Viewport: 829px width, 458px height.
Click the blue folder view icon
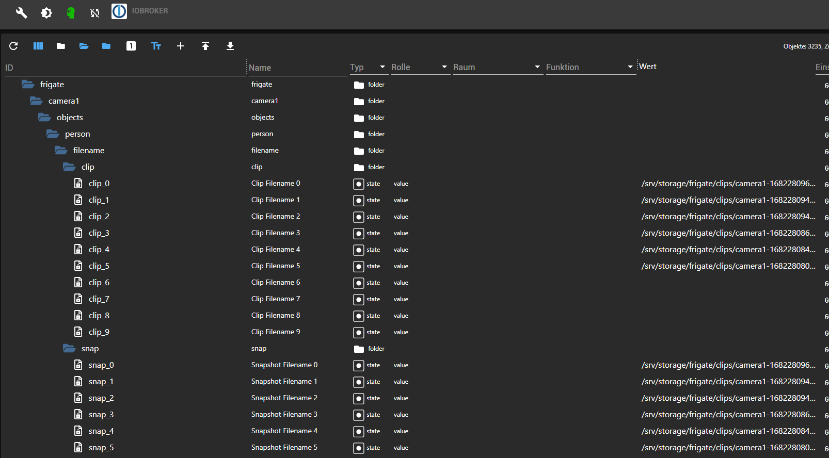[106, 46]
